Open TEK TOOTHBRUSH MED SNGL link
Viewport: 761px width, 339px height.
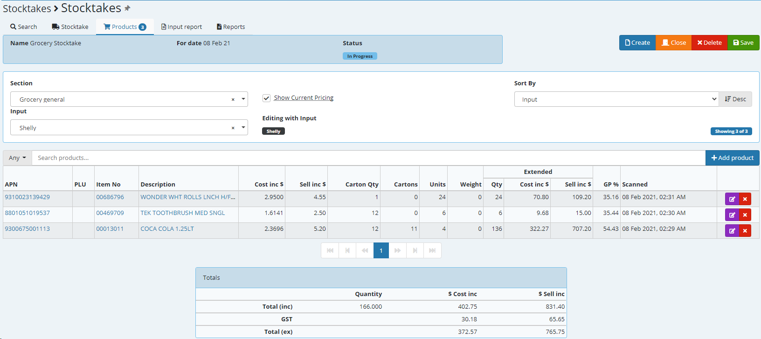(183, 213)
